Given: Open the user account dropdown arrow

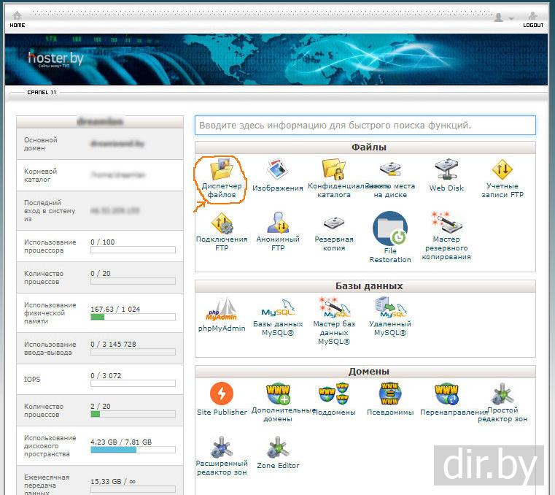Looking at the screenshot, I should (x=511, y=18).
